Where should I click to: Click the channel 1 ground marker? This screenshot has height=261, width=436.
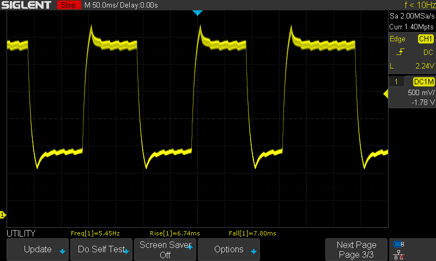(x=3, y=215)
